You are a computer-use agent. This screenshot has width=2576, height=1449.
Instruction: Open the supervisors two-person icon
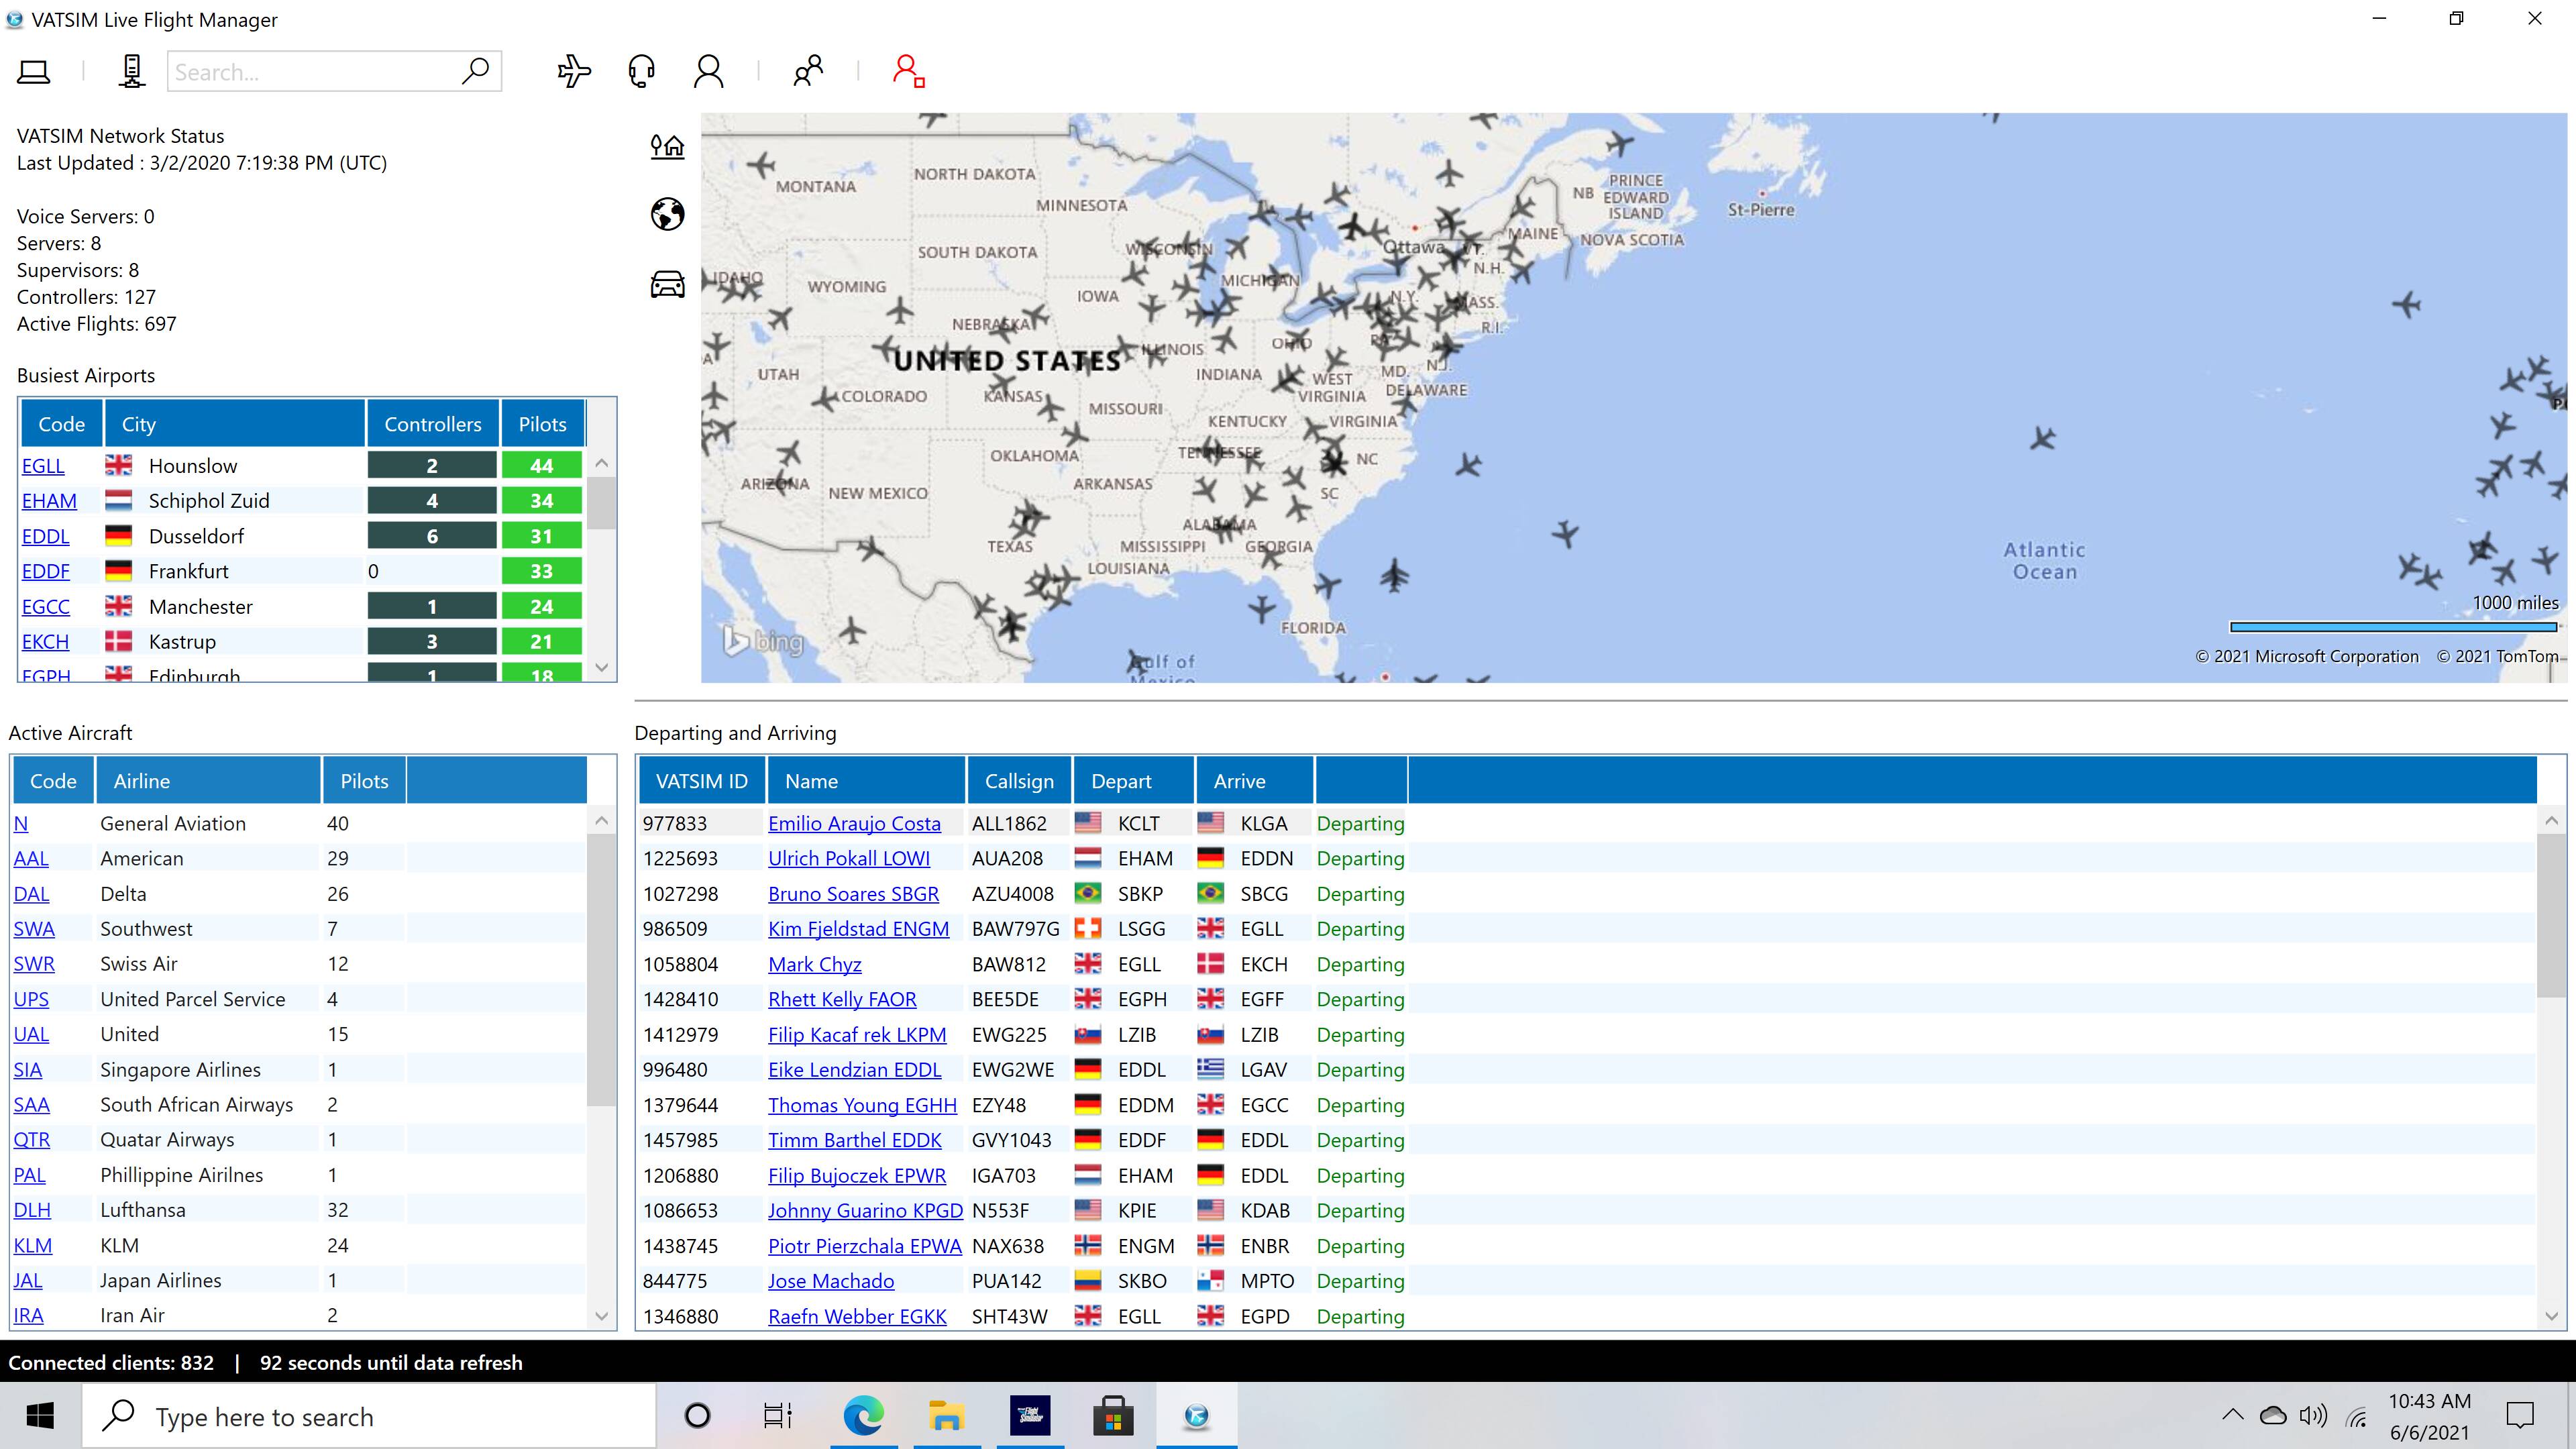pos(808,70)
